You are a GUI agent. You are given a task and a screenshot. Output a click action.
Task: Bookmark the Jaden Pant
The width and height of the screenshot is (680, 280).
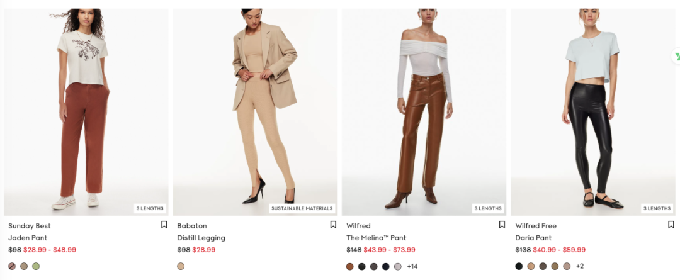164,225
